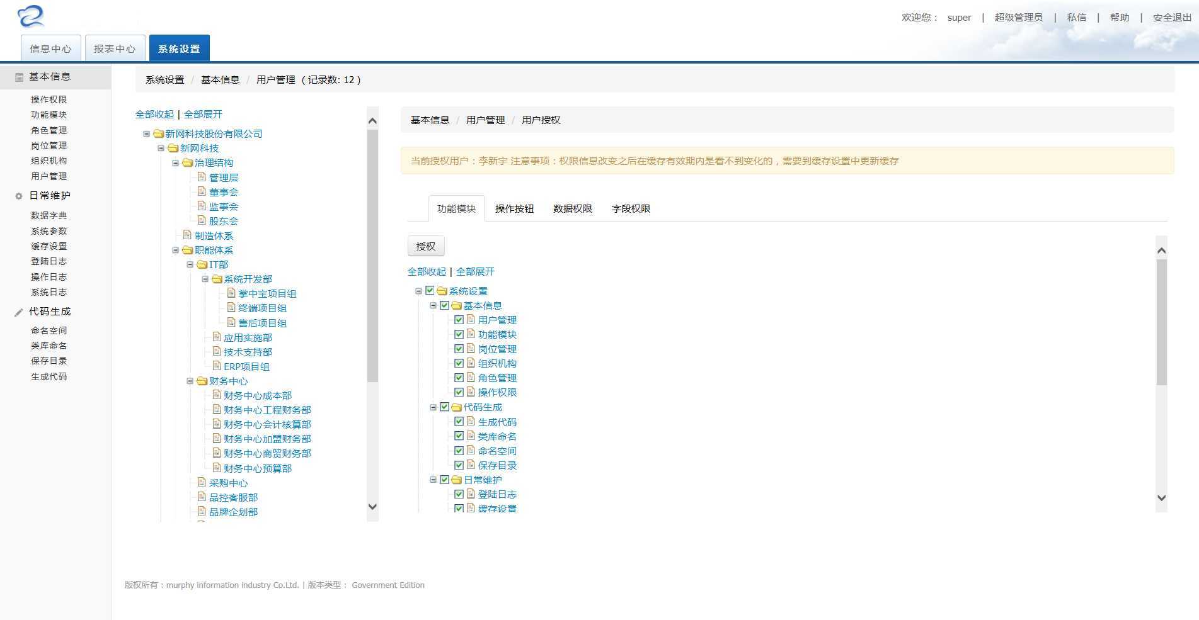Click the 采购中心 document icon
The height and width of the screenshot is (620, 1199).
(202, 482)
